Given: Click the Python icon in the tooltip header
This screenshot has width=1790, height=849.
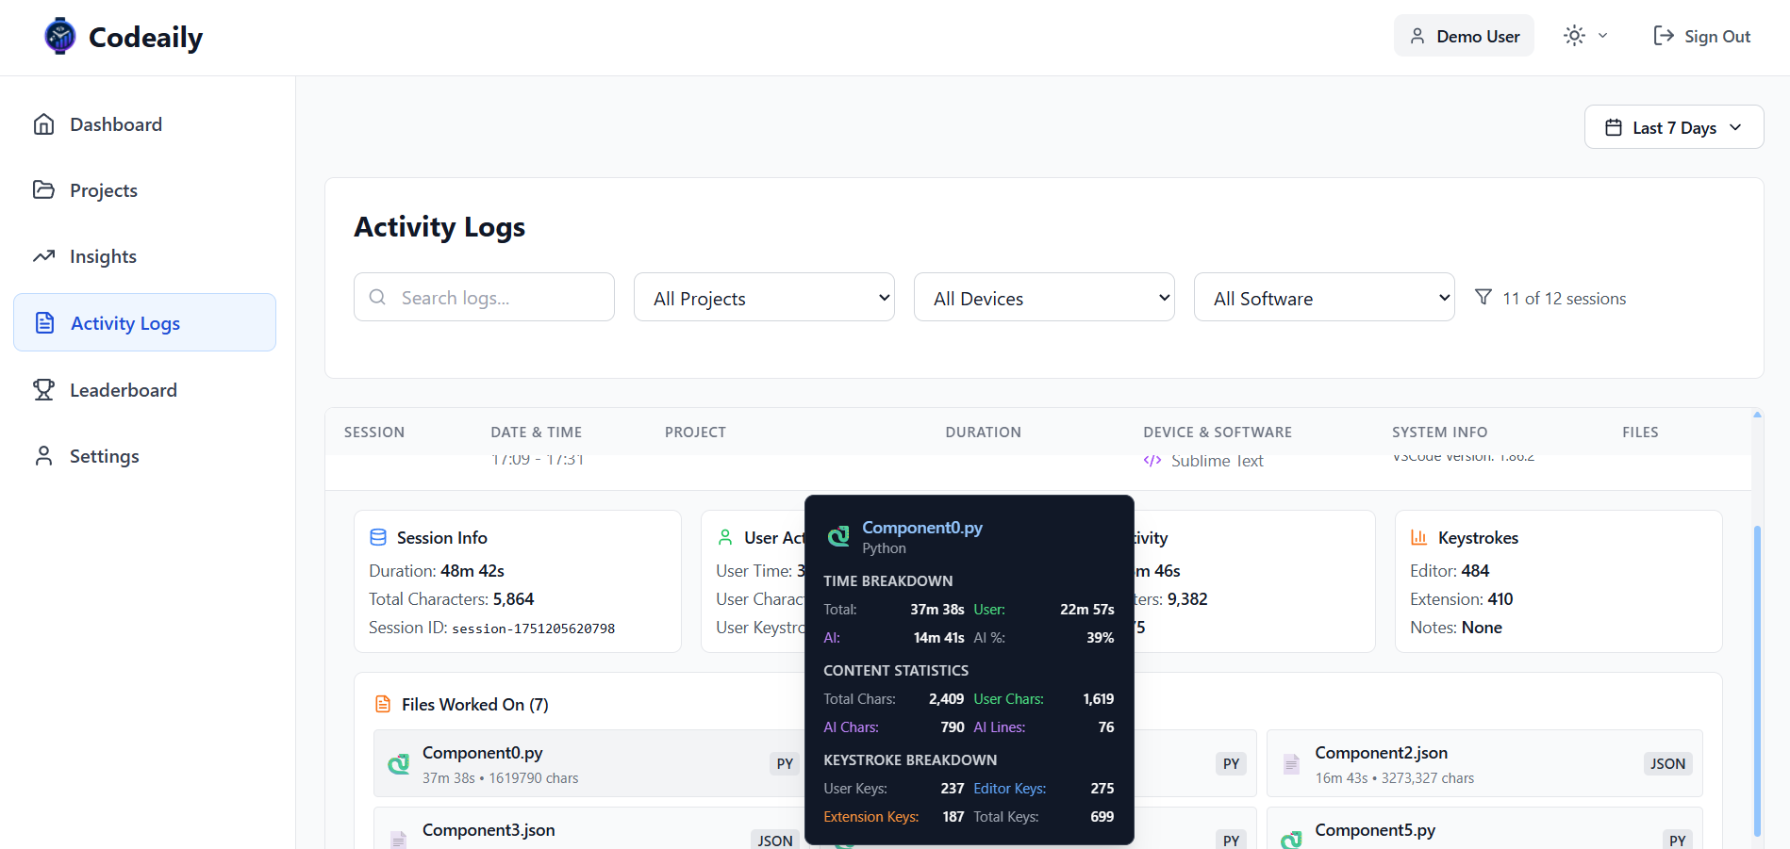Looking at the screenshot, I should pyautogui.click(x=838, y=537).
